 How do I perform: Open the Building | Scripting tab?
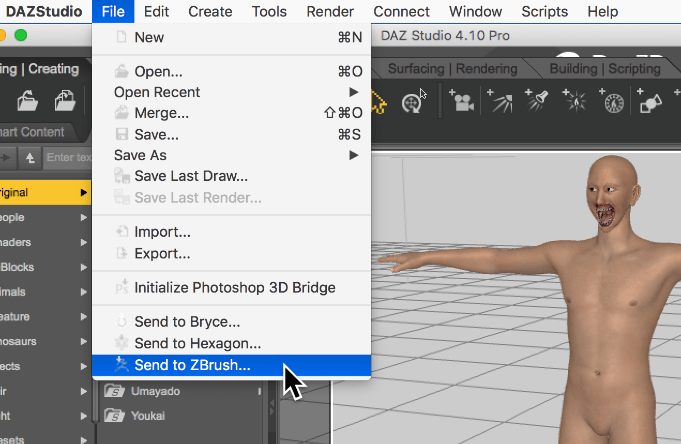pos(604,69)
